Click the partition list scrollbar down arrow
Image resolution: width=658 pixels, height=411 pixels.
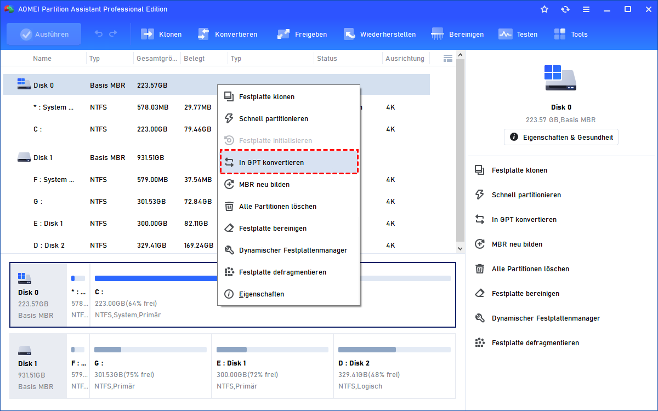(x=461, y=249)
